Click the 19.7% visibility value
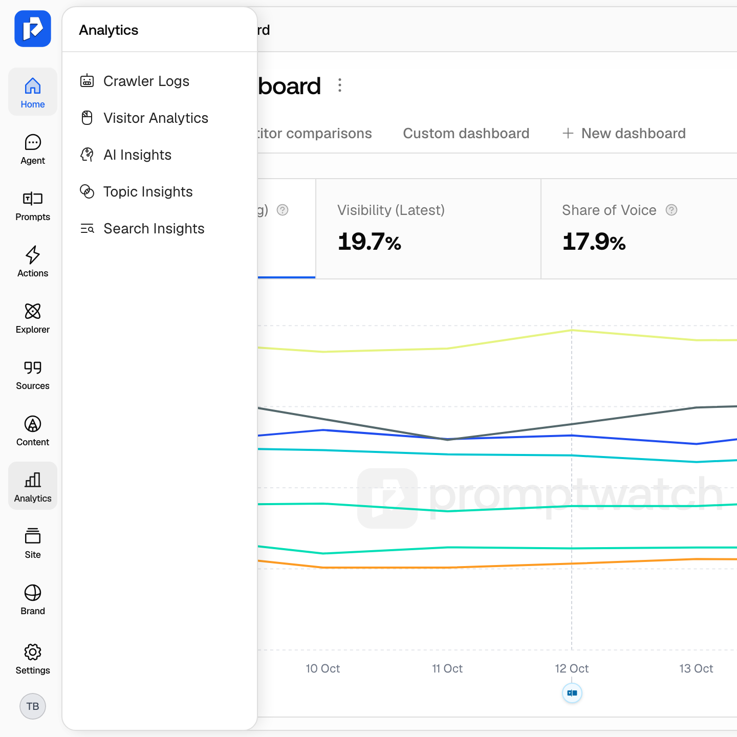The width and height of the screenshot is (737, 737). (x=370, y=242)
